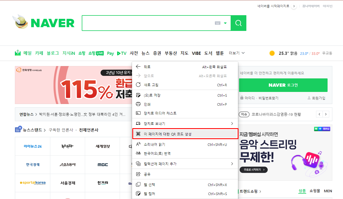Click the green NAVER 로그인 button
The height and width of the screenshot is (199, 343).
tap(283, 85)
